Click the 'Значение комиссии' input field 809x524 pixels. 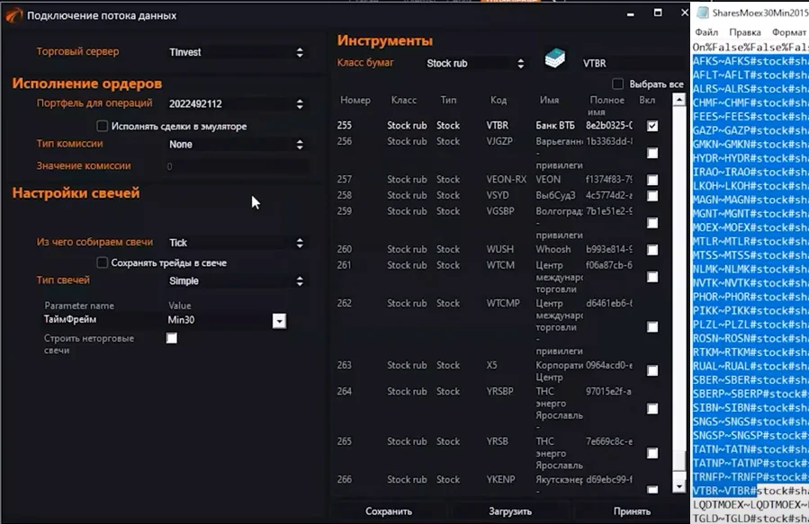click(237, 166)
